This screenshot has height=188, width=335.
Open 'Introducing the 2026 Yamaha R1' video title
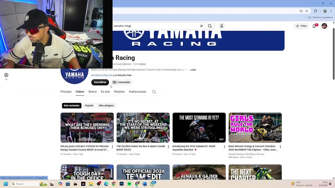[x=194, y=148]
